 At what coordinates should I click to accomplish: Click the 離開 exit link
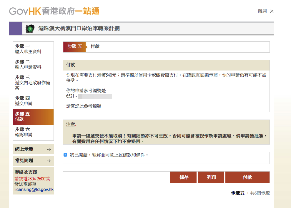pos(262,11)
